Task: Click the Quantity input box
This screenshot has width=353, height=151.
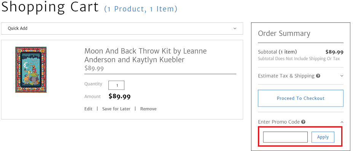Action: click(116, 85)
